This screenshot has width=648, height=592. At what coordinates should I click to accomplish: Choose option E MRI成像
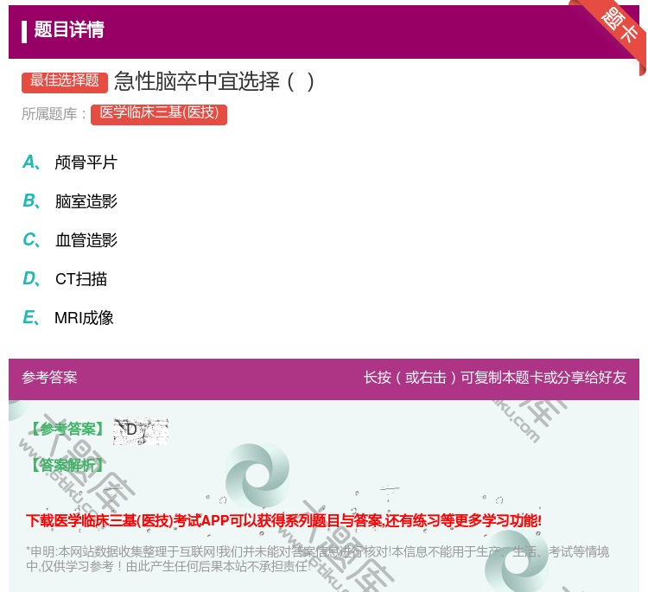68,317
